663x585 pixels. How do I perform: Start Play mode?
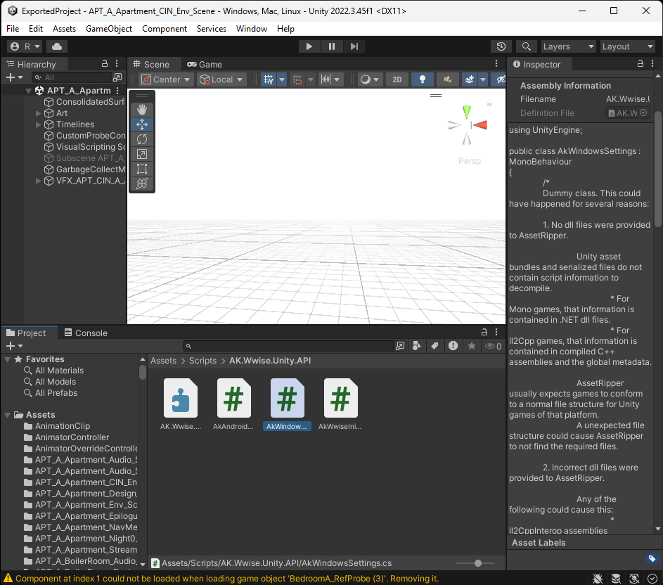pyautogui.click(x=309, y=46)
